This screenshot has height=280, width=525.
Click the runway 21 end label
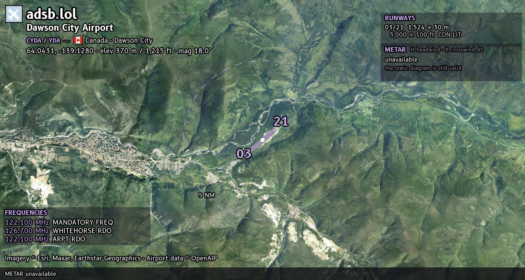point(281,121)
